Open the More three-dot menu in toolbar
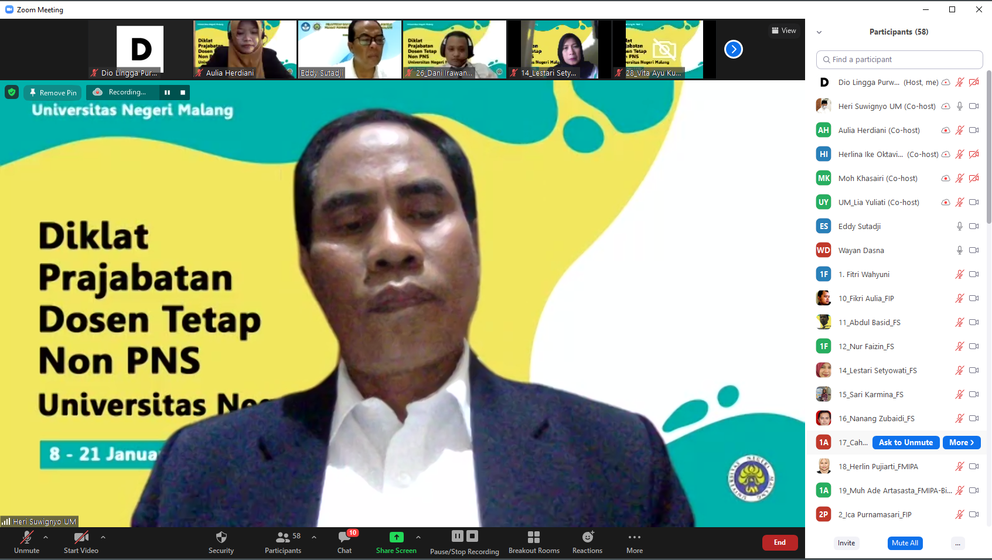 [635, 537]
